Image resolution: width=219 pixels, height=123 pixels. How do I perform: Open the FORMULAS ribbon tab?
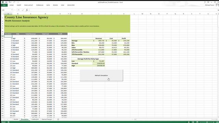pos(40,5)
